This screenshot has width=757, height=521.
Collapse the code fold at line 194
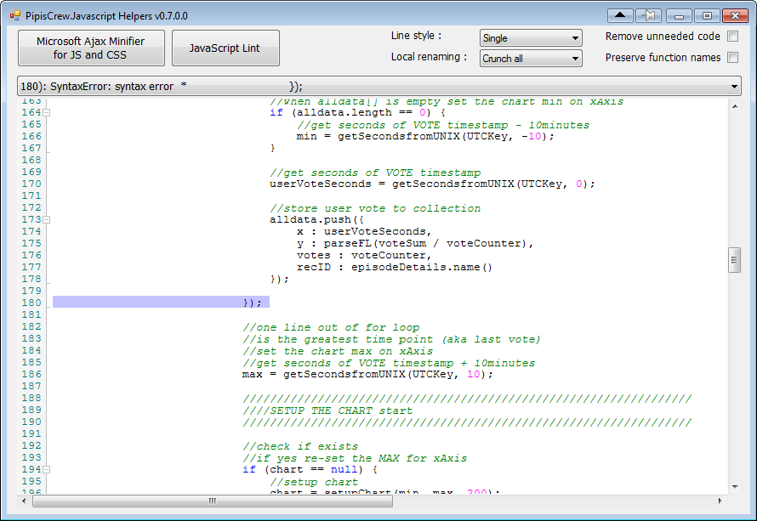pos(47,469)
